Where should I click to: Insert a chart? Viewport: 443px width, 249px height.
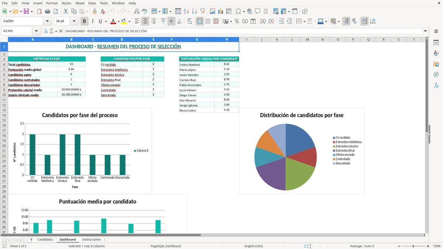(x=221, y=11)
